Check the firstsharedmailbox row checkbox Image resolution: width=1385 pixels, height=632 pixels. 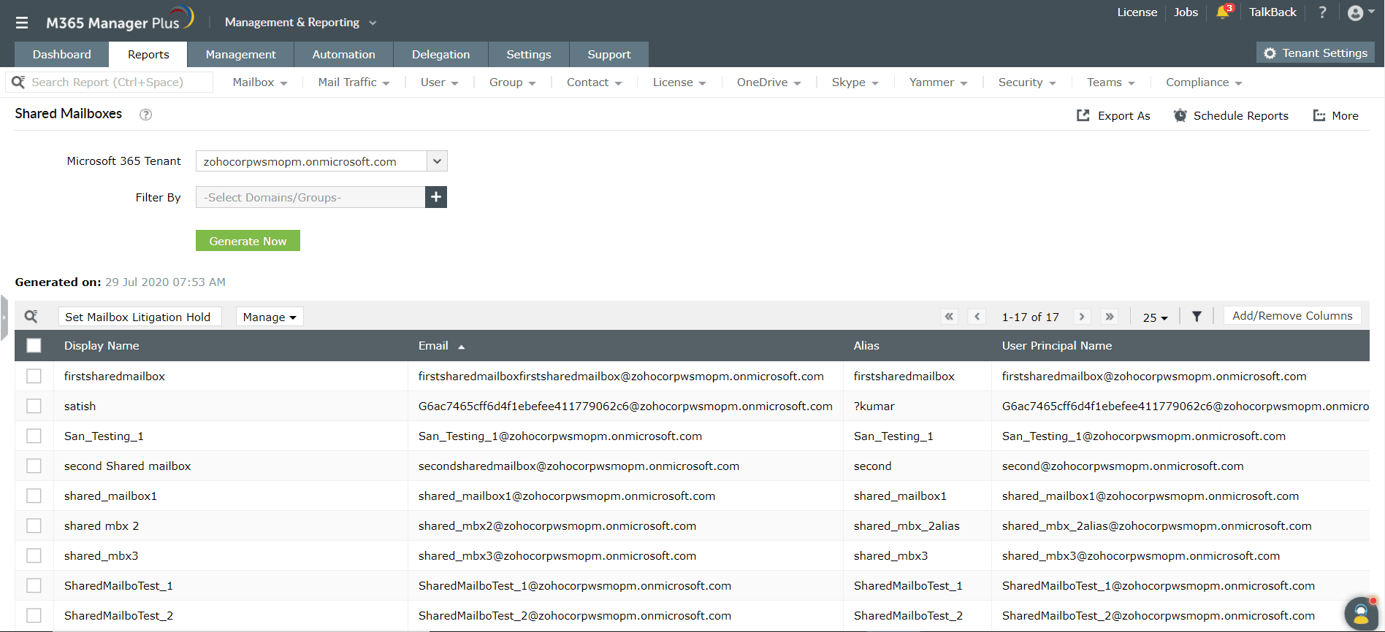34,376
